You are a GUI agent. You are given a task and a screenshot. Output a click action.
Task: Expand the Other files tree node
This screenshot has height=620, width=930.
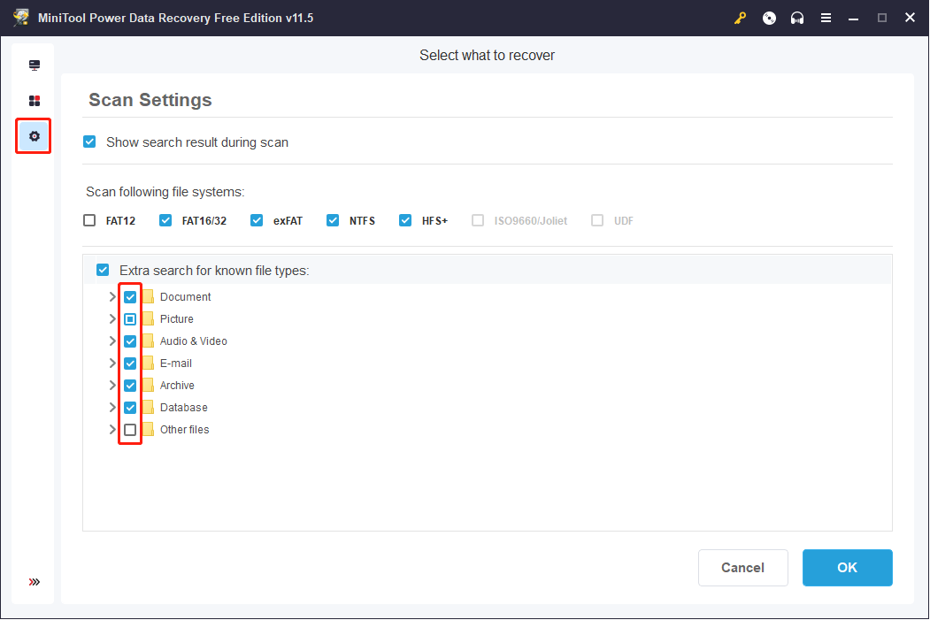coord(112,430)
